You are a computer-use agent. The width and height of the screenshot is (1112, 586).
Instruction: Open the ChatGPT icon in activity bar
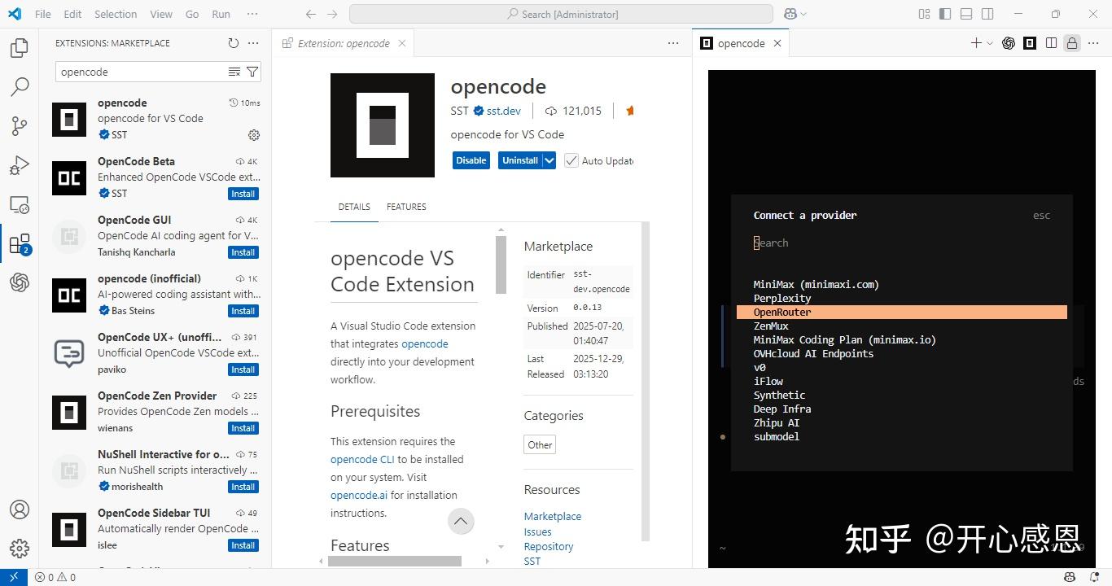[20, 282]
